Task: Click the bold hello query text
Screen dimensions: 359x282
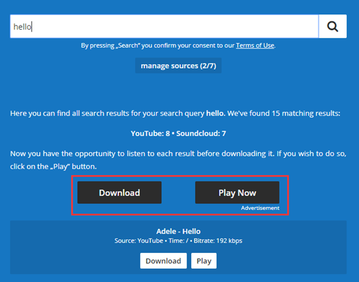Action: 215,113
